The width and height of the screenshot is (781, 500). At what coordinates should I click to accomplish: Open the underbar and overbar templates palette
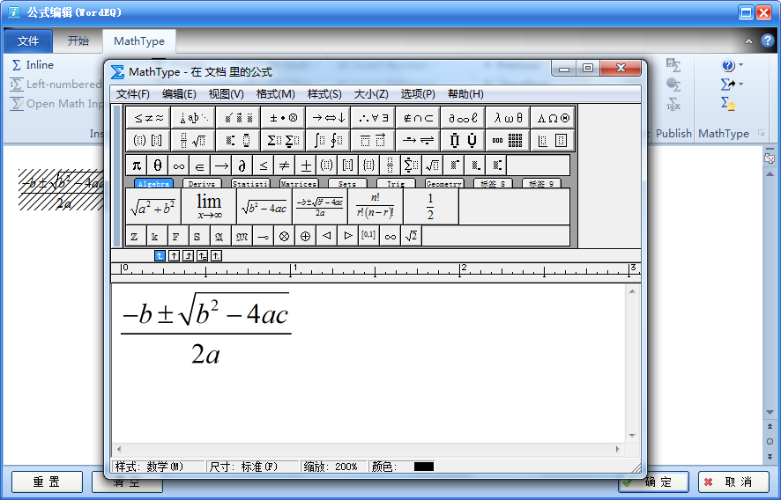click(373, 141)
